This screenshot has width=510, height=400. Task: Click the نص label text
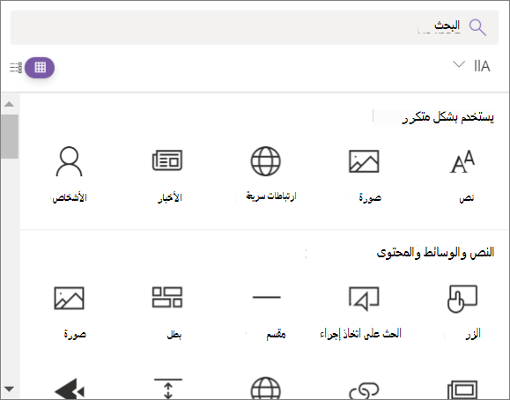(467, 198)
